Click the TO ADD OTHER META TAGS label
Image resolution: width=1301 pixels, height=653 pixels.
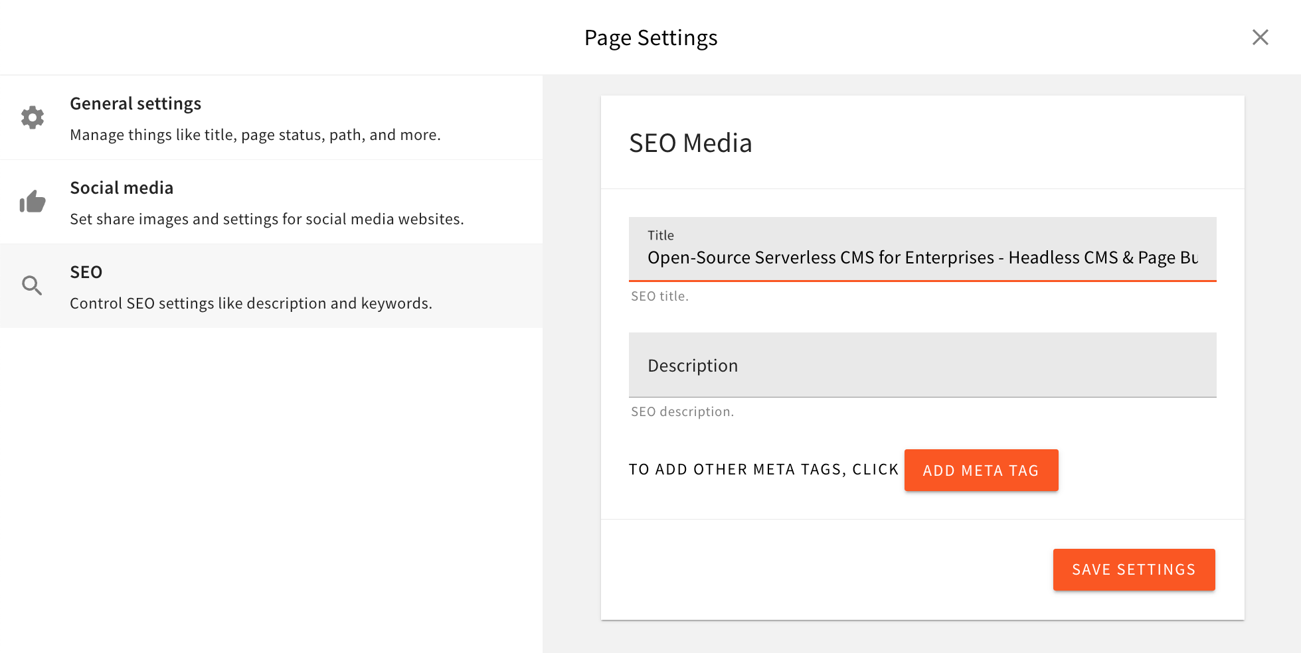762,469
